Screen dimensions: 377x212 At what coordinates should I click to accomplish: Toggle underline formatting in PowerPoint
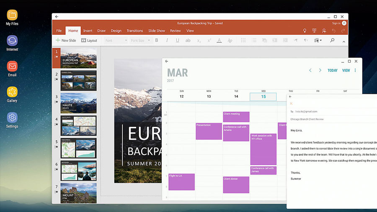point(178,40)
